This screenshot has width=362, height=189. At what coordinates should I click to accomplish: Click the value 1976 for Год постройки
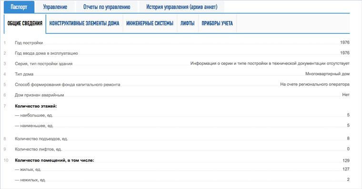(x=345, y=42)
